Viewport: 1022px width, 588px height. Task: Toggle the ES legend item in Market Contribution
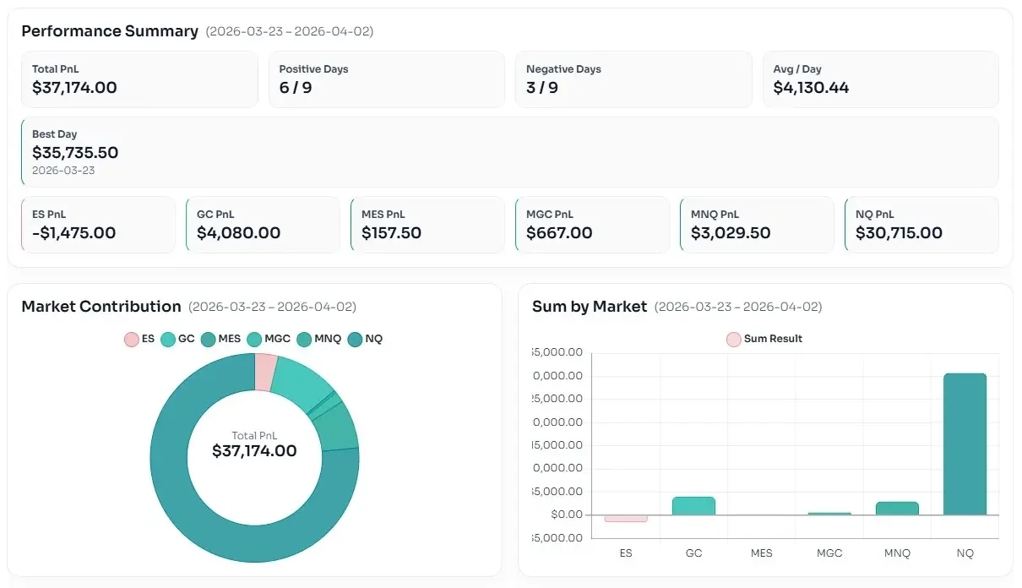[x=139, y=339]
